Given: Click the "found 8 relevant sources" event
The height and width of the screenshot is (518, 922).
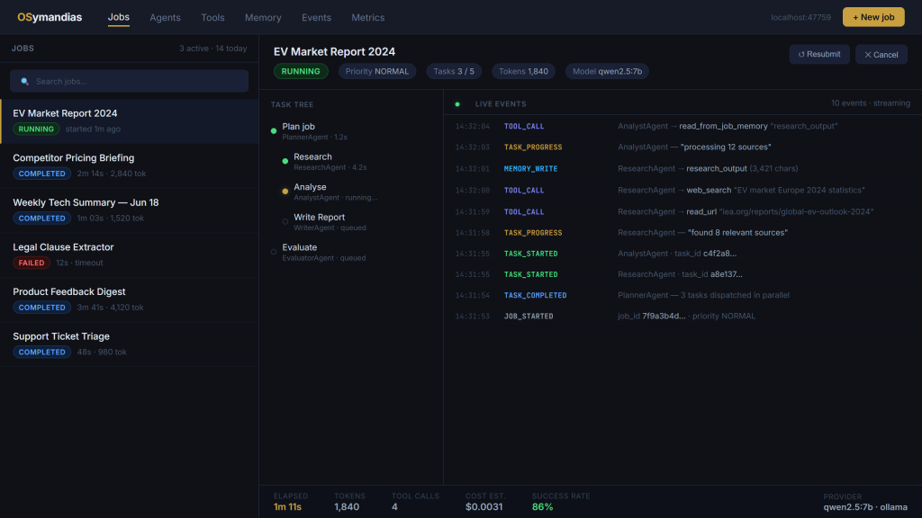Looking at the screenshot, I should pyautogui.click(x=682, y=233).
